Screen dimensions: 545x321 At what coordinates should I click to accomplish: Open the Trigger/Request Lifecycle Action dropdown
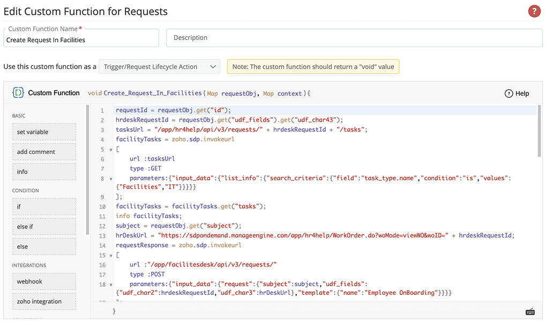[159, 67]
